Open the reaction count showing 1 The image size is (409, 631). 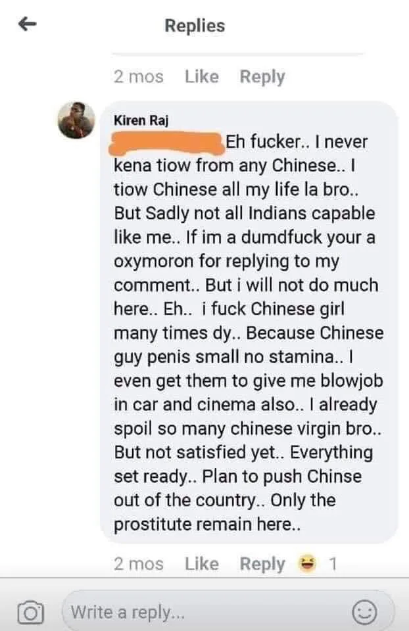tap(333, 564)
